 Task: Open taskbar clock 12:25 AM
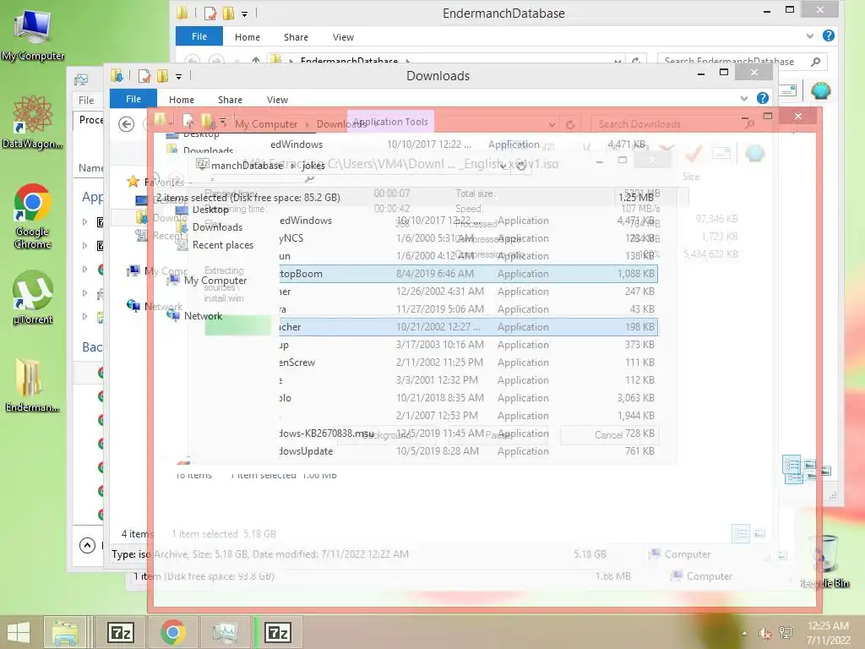[x=828, y=632]
